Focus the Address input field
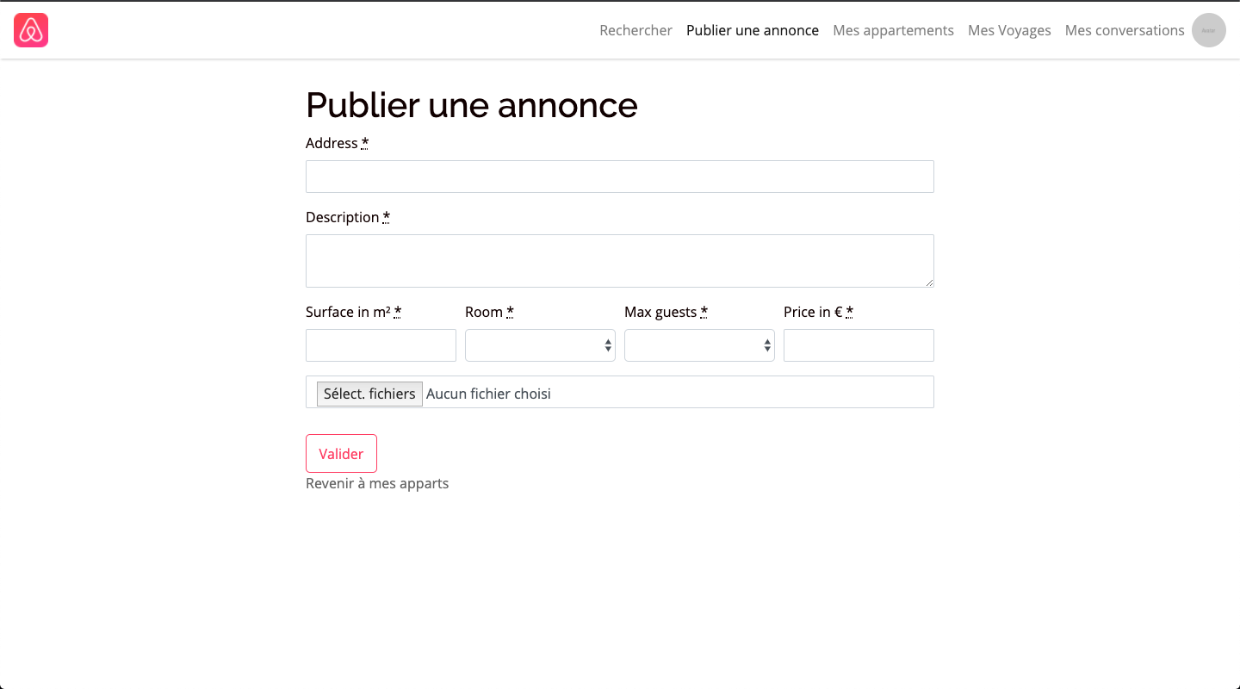This screenshot has height=689, width=1240. click(620, 177)
